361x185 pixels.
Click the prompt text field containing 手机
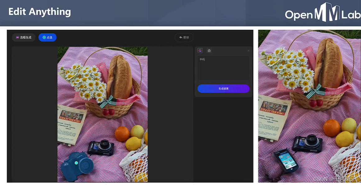(x=223, y=68)
